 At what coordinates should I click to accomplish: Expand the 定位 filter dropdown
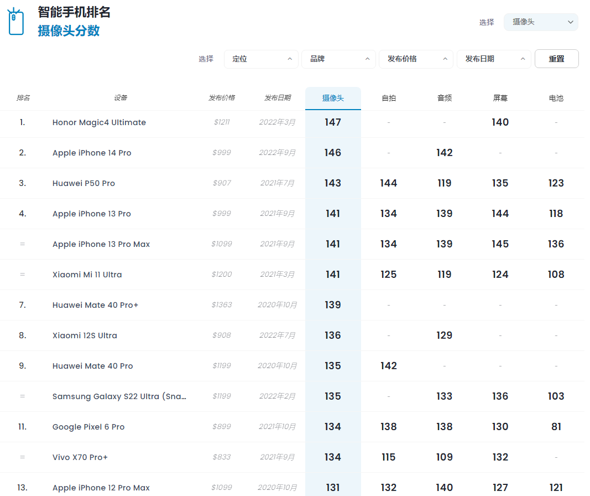pyautogui.click(x=261, y=59)
